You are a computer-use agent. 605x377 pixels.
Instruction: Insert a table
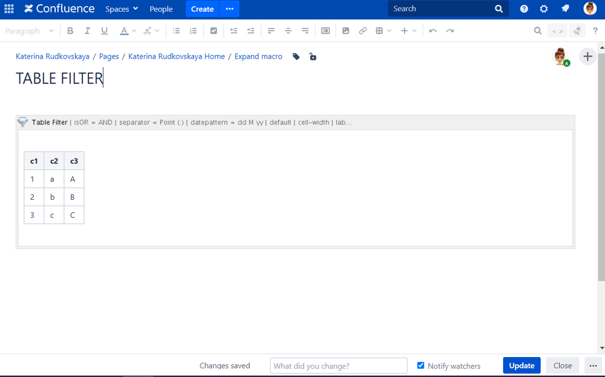[379, 31]
